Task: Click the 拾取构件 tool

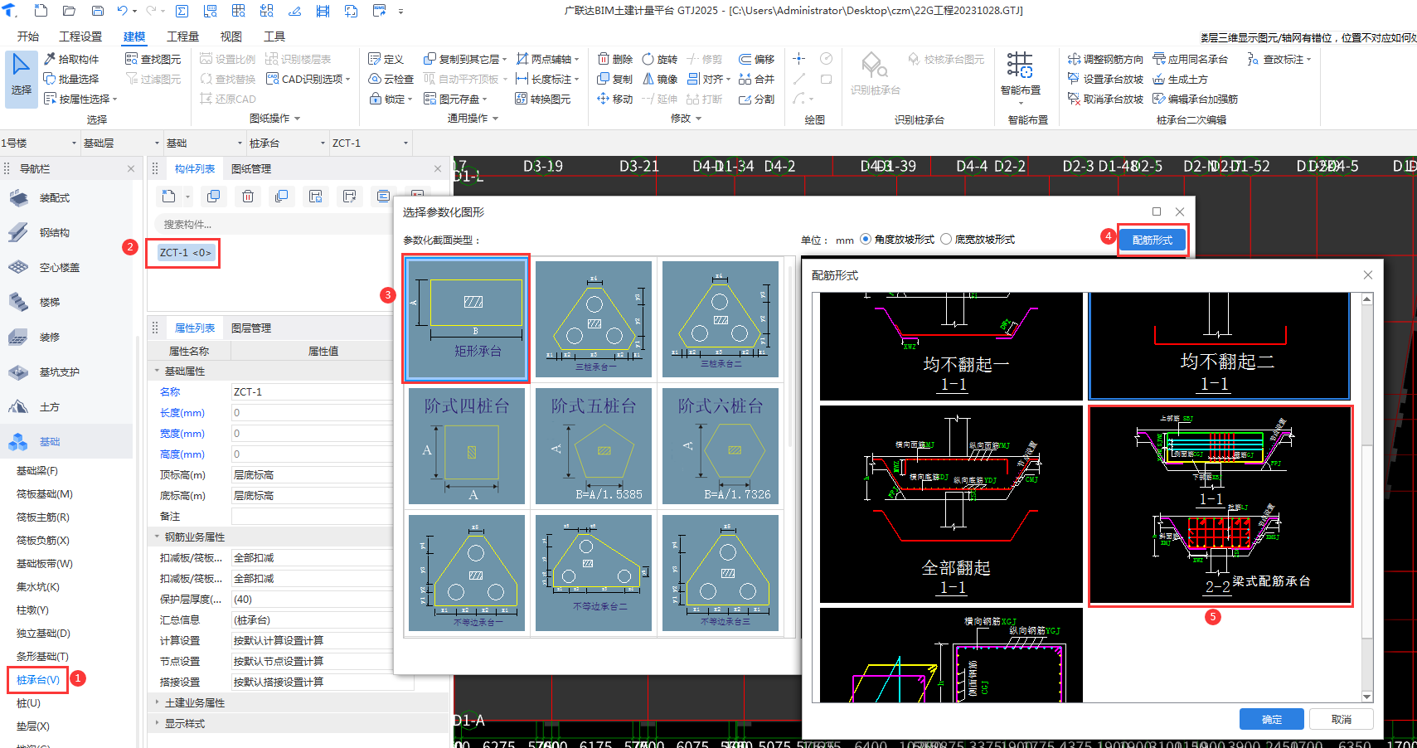Action: coord(71,59)
